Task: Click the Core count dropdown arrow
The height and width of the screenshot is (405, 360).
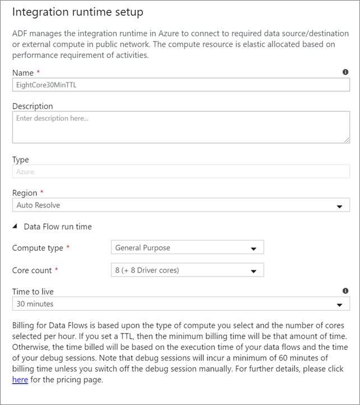Action: click(x=253, y=271)
